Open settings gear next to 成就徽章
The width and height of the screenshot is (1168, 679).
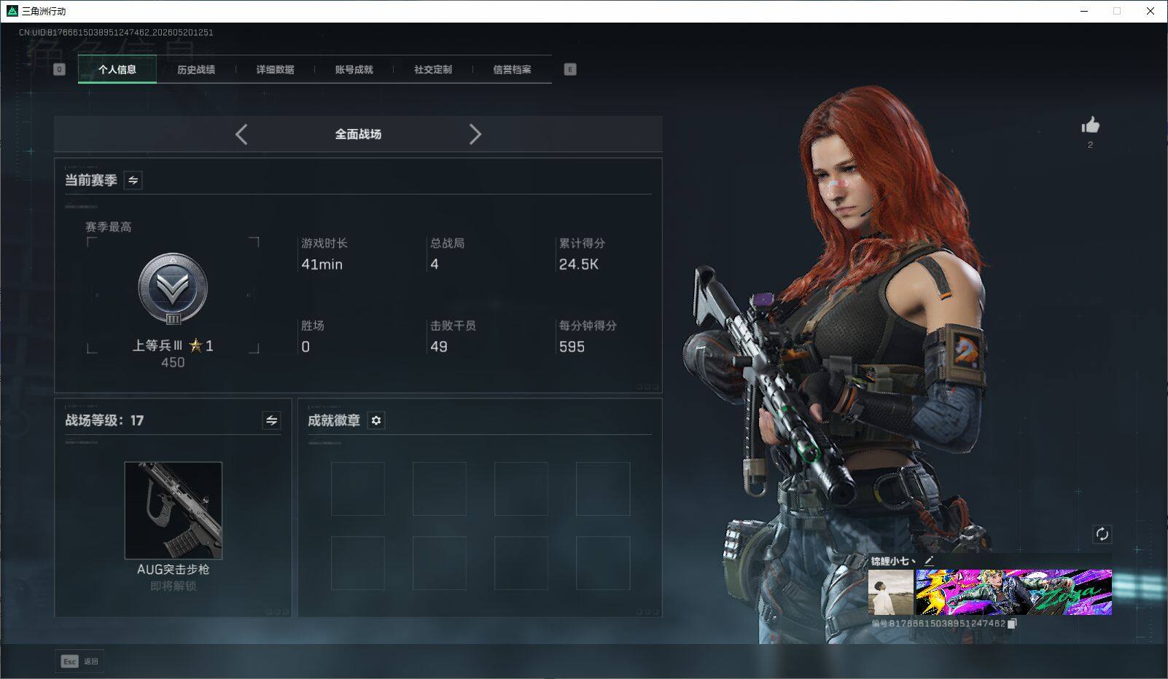pos(376,420)
